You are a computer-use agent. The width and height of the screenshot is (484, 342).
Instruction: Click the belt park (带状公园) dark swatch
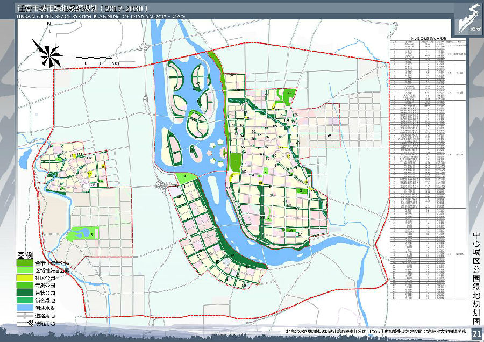tap(25, 294)
